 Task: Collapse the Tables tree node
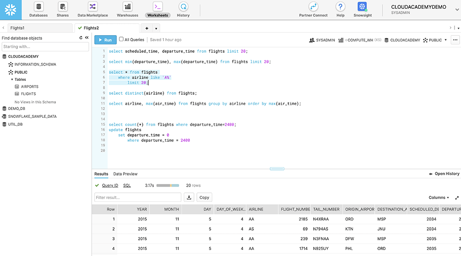[x=12, y=79]
